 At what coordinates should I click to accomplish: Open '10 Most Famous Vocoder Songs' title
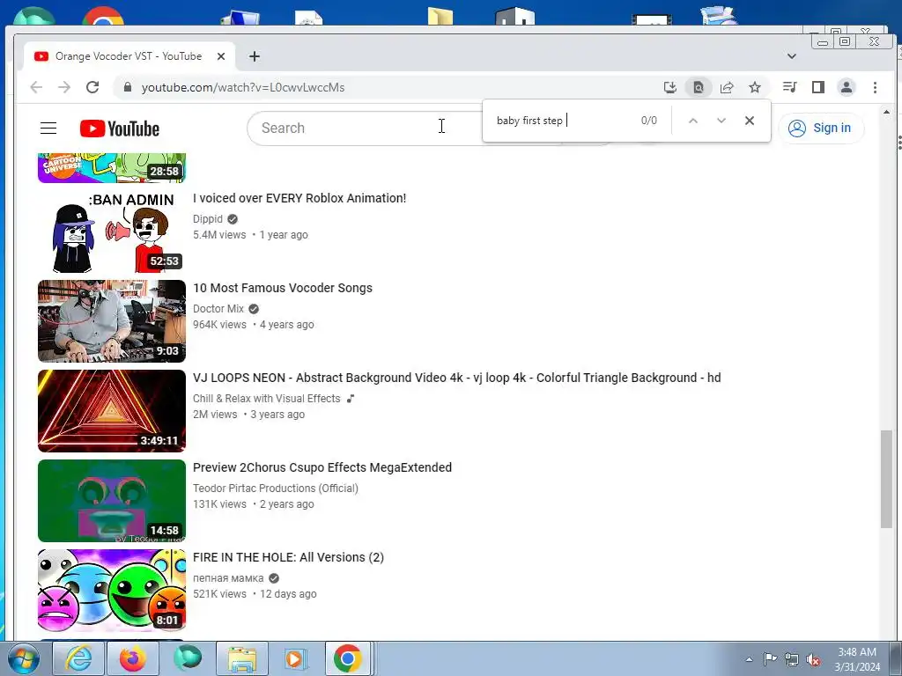point(283,288)
